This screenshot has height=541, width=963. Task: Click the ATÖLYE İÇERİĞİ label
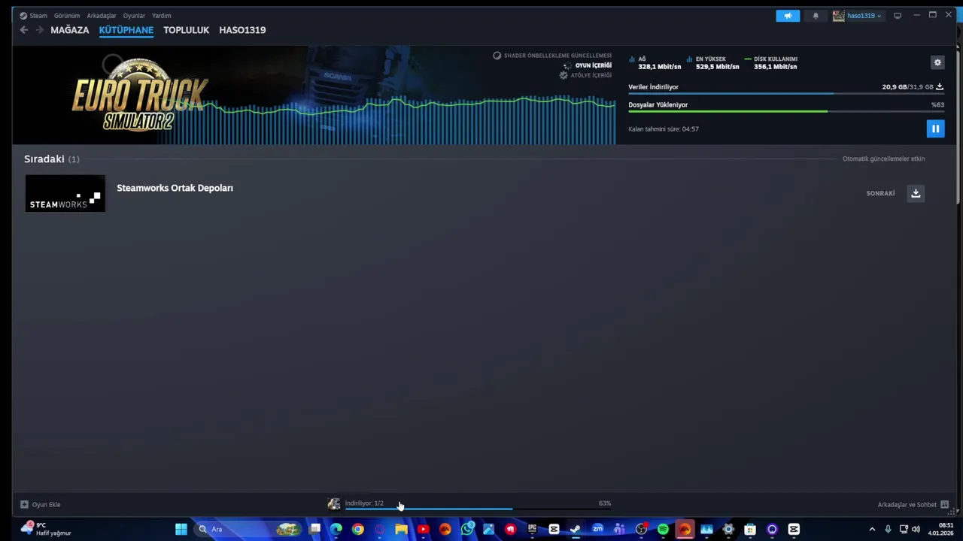pos(591,75)
